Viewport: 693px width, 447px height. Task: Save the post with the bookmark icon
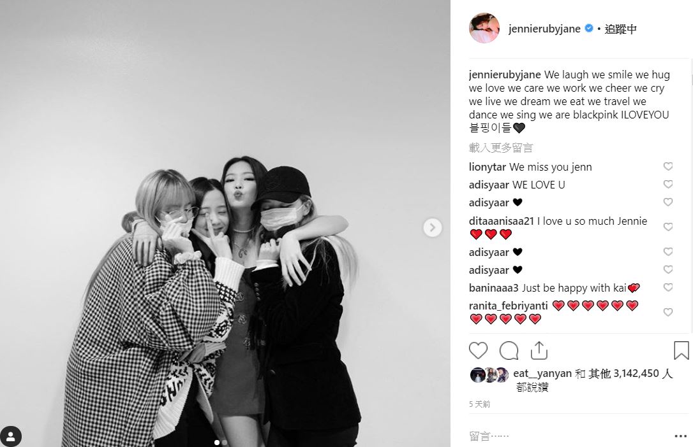click(x=681, y=350)
